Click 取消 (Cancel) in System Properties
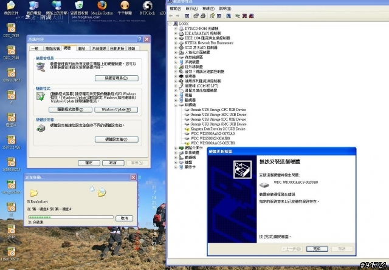Image resolution: width=389 pixels, height=270 pixels. coord(113,163)
